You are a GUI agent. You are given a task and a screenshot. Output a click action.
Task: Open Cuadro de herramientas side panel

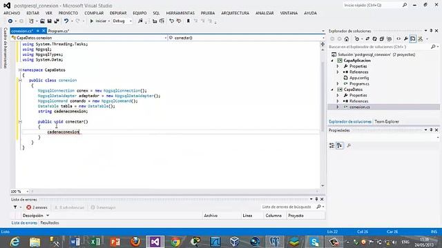click(5, 48)
